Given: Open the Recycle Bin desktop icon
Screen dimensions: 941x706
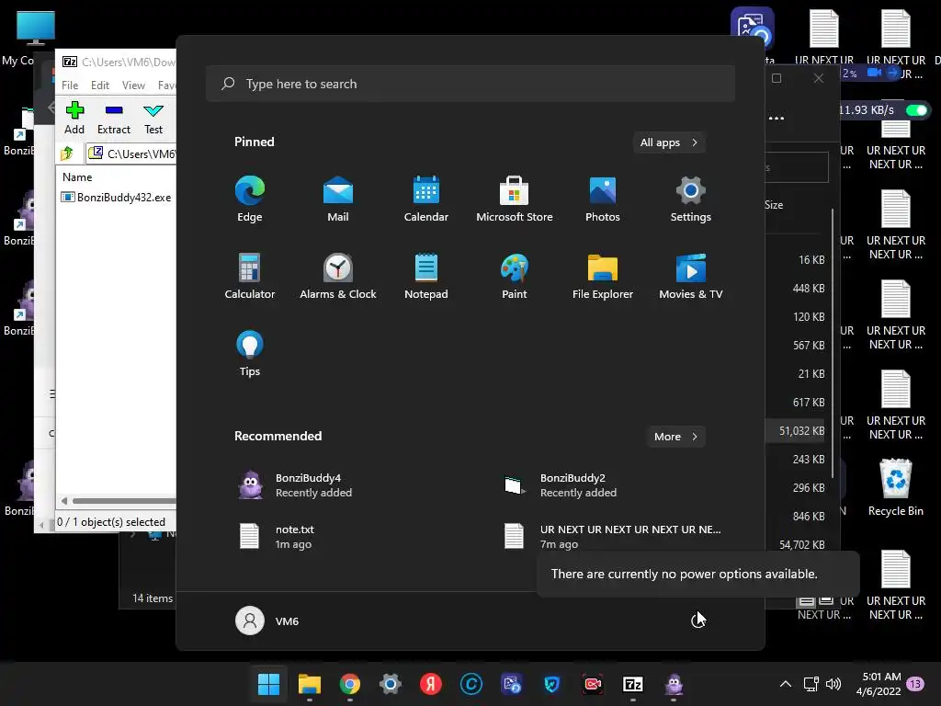Looking at the screenshot, I should (895, 487).
